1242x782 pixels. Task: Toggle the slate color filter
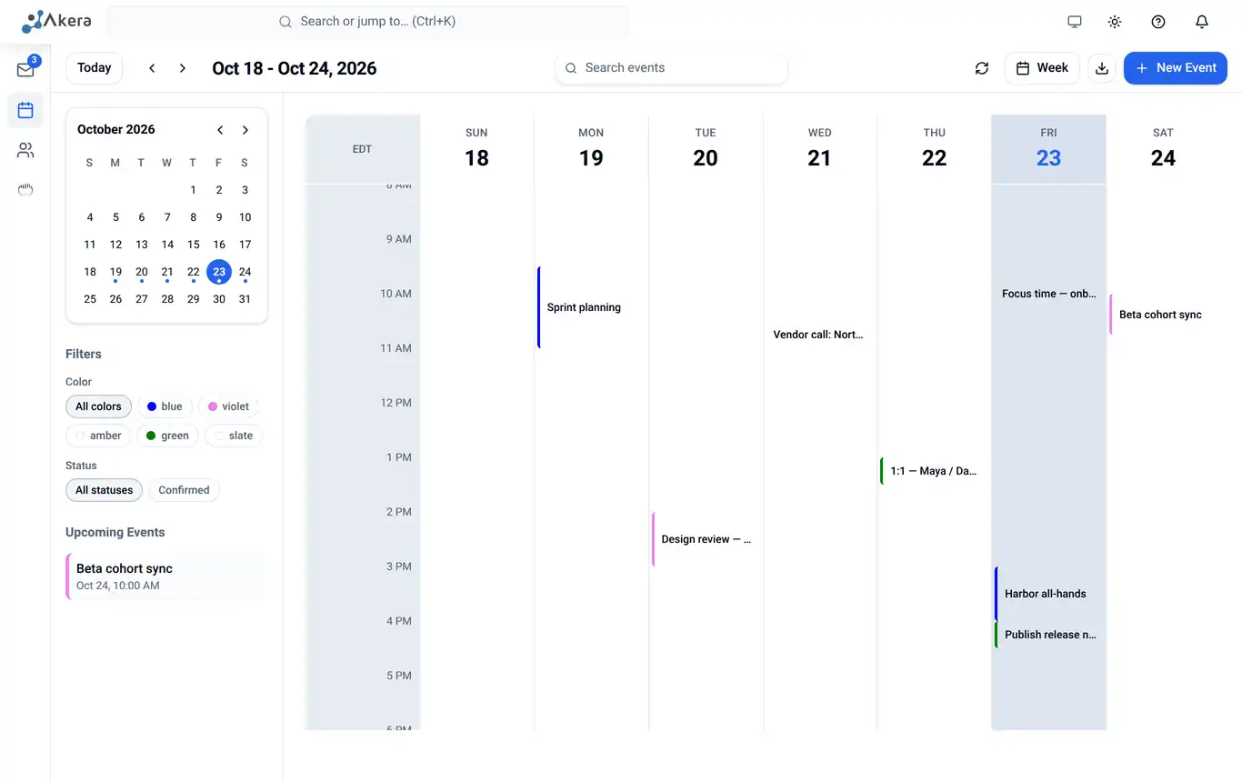click(x=234, y=436)
